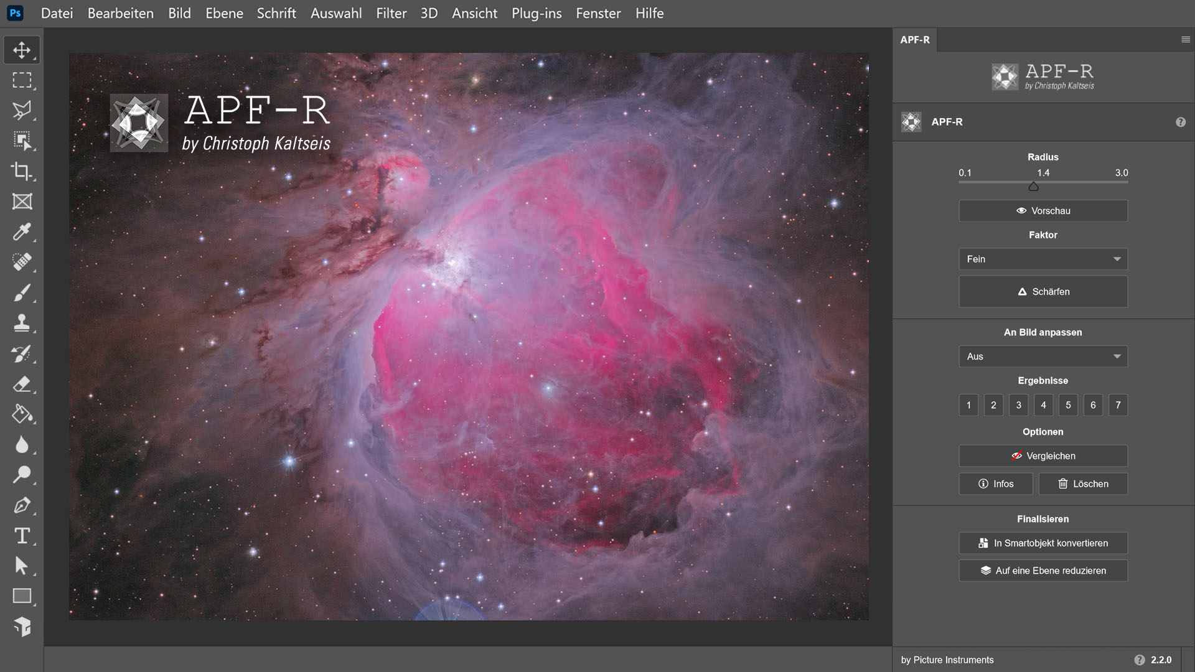Open the Bild menu
Screen dimensions: 1195x672
179,13
